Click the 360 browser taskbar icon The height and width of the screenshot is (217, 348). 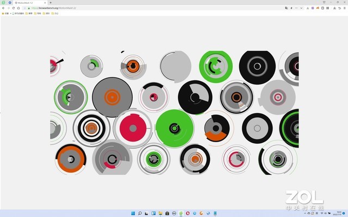[x=181, y=213]
